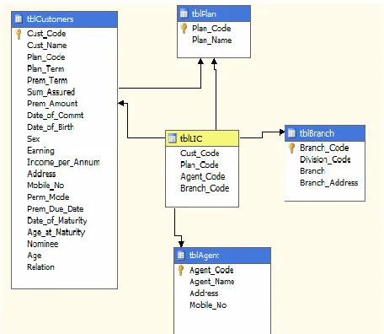
Task: Select the relationship line from tblCustomers to tblPlan
Action: click(160, 88)
